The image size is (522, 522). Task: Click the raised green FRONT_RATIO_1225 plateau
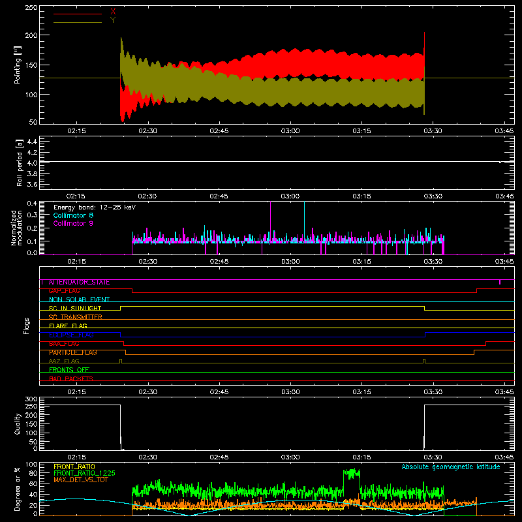click(352, 474)
